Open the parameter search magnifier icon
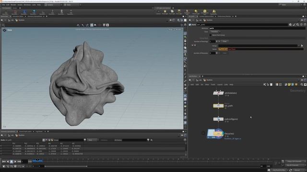 tap(297, 24)
